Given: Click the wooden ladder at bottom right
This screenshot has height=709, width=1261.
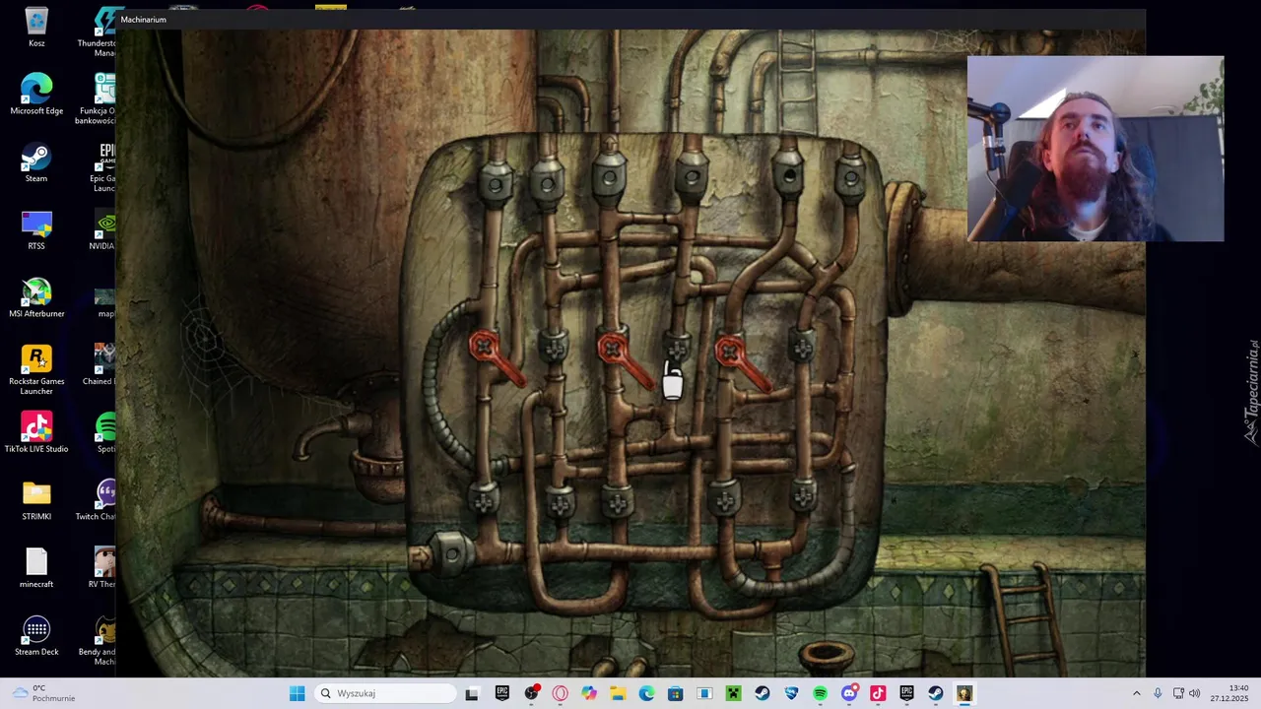Looking at the screenshot, I should (x=1025, y=618).
